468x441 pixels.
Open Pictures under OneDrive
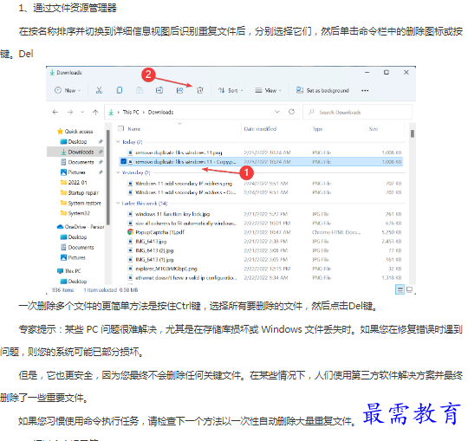(x=73, y=258)
